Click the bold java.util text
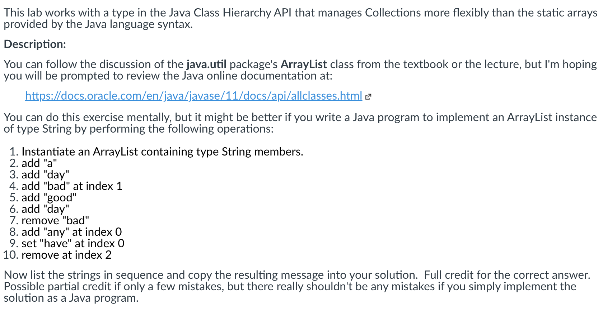 click(206, 64)
